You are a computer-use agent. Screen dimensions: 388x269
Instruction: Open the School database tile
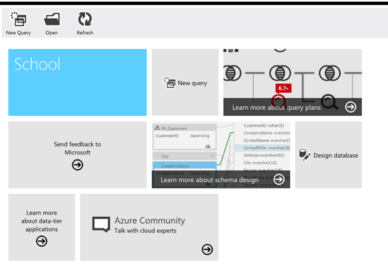click(77, 82)
